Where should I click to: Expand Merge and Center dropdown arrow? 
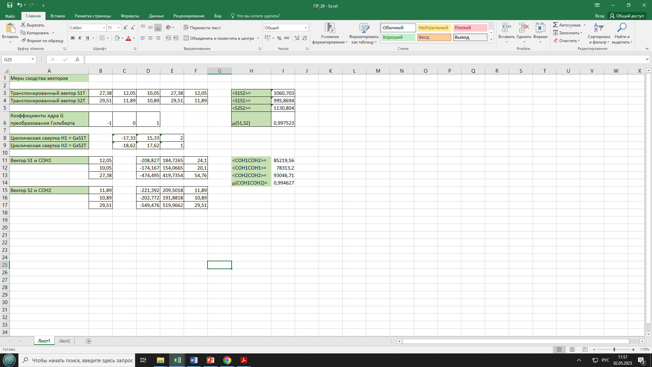click(x=258, y=38)
